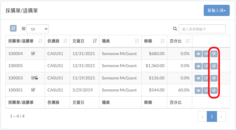Click the magnifier search icon

[x=175, y=29]
